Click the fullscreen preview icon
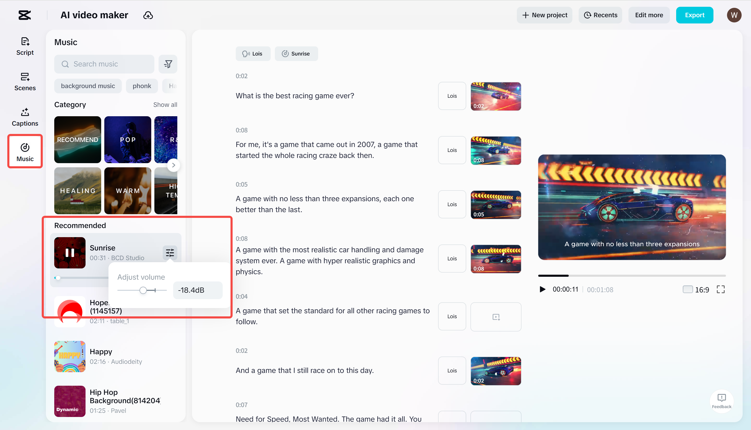This screenshot has width=751, height=430. (x=720, y=289)
